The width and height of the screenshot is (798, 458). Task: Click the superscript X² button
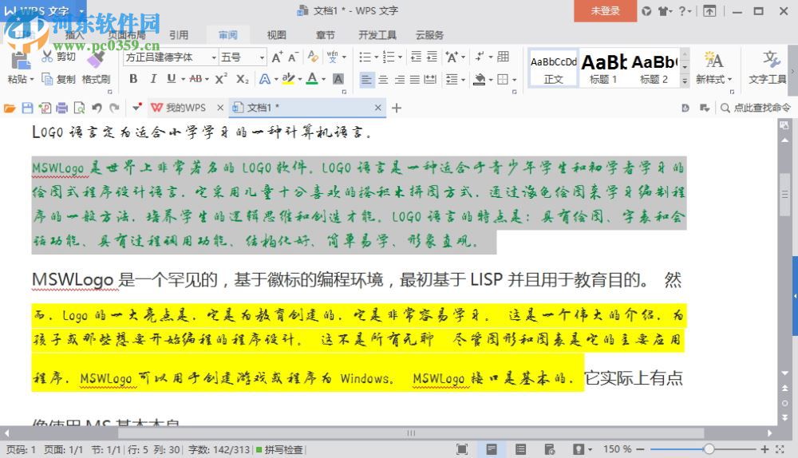[x=221, y=79]
